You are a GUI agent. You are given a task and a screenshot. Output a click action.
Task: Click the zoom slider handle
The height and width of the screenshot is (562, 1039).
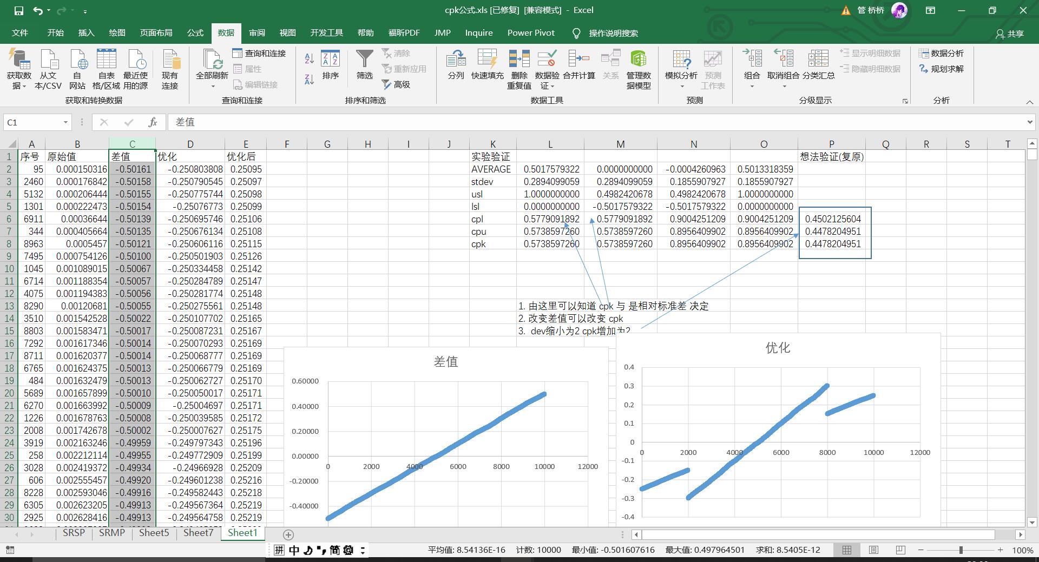pos(961,550)
